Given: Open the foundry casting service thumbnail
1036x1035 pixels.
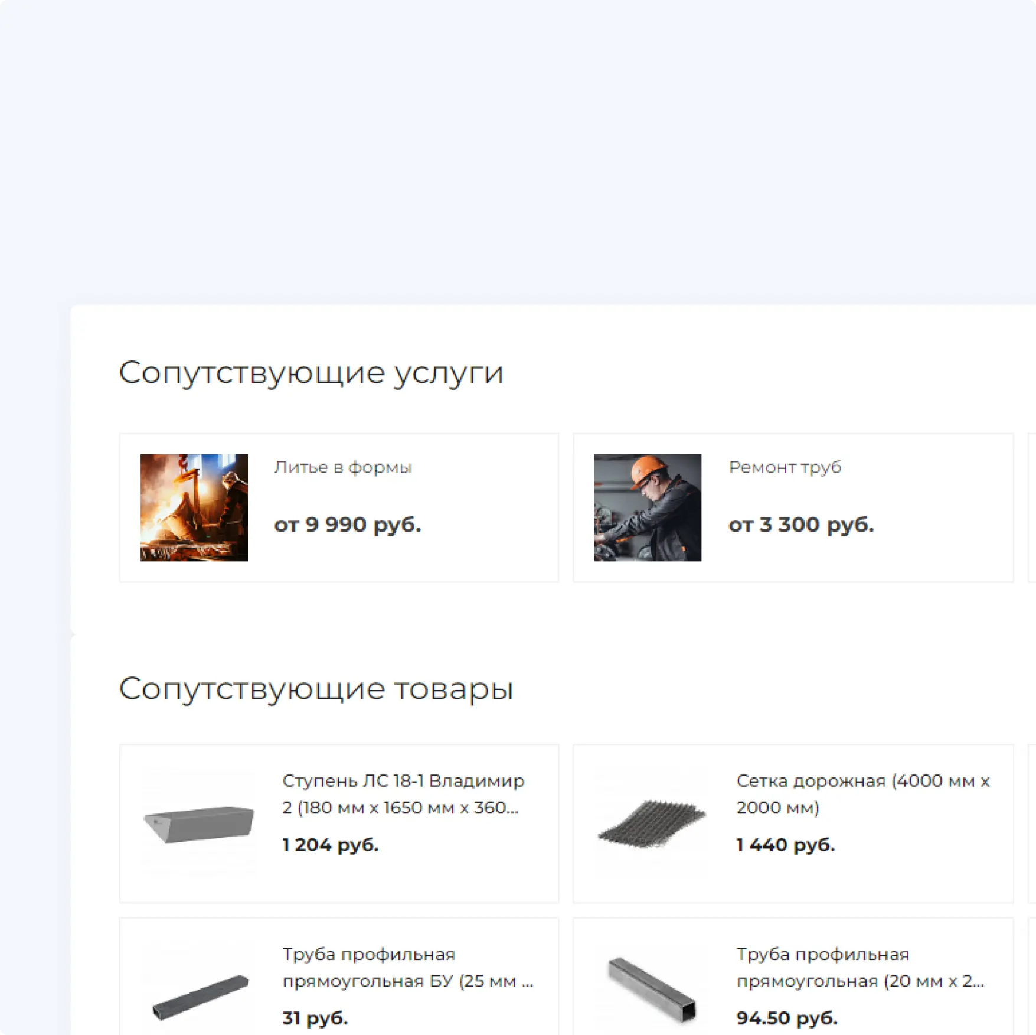Looking at the screenshot, I should click(194, 507).
